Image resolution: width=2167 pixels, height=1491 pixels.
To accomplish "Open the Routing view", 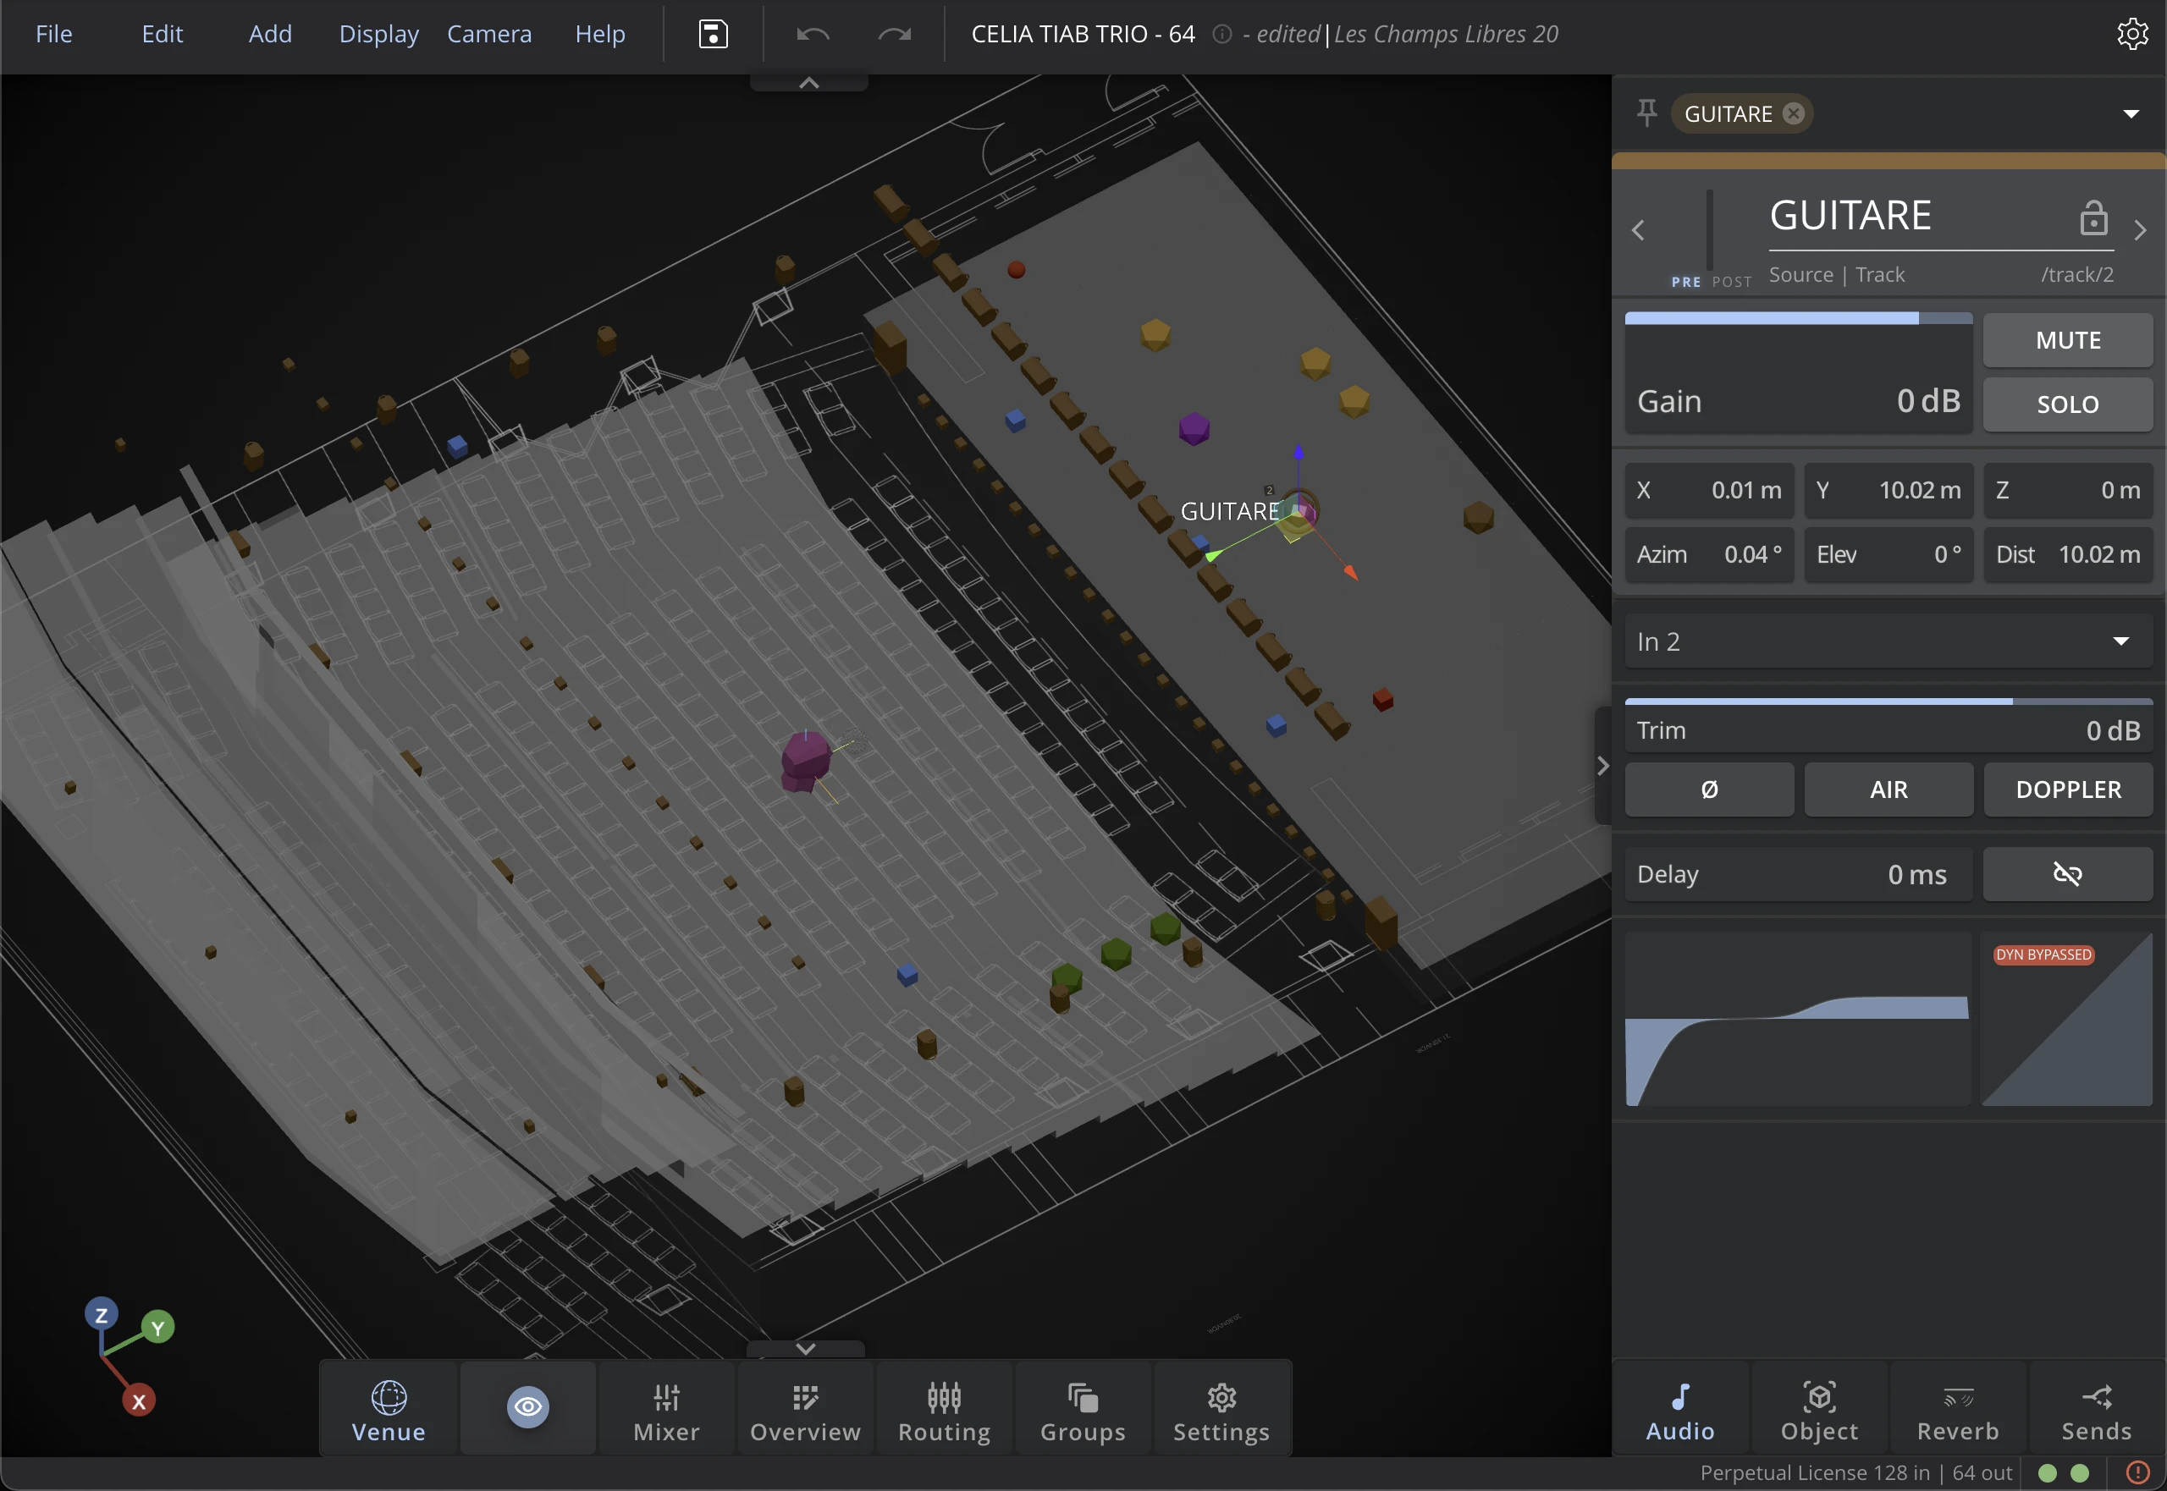I will coord(944,1410).
